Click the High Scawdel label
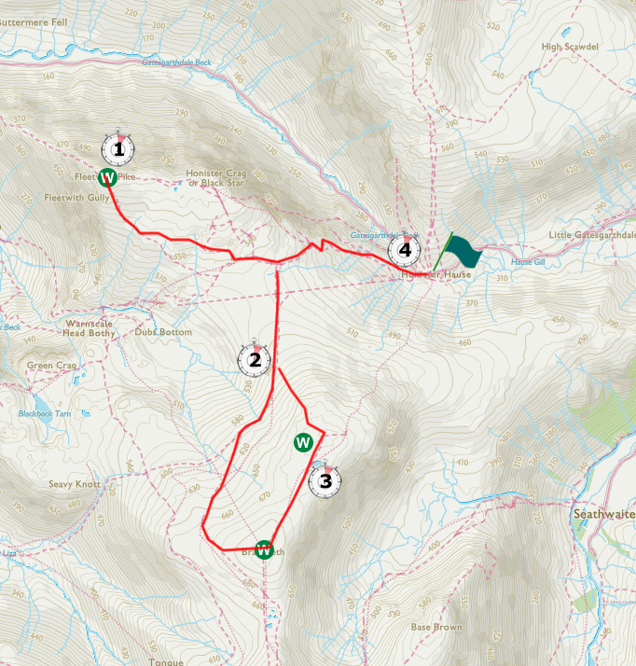Image resolution: width=636 pixels, height=666 pixels. [x=570, y=47]
